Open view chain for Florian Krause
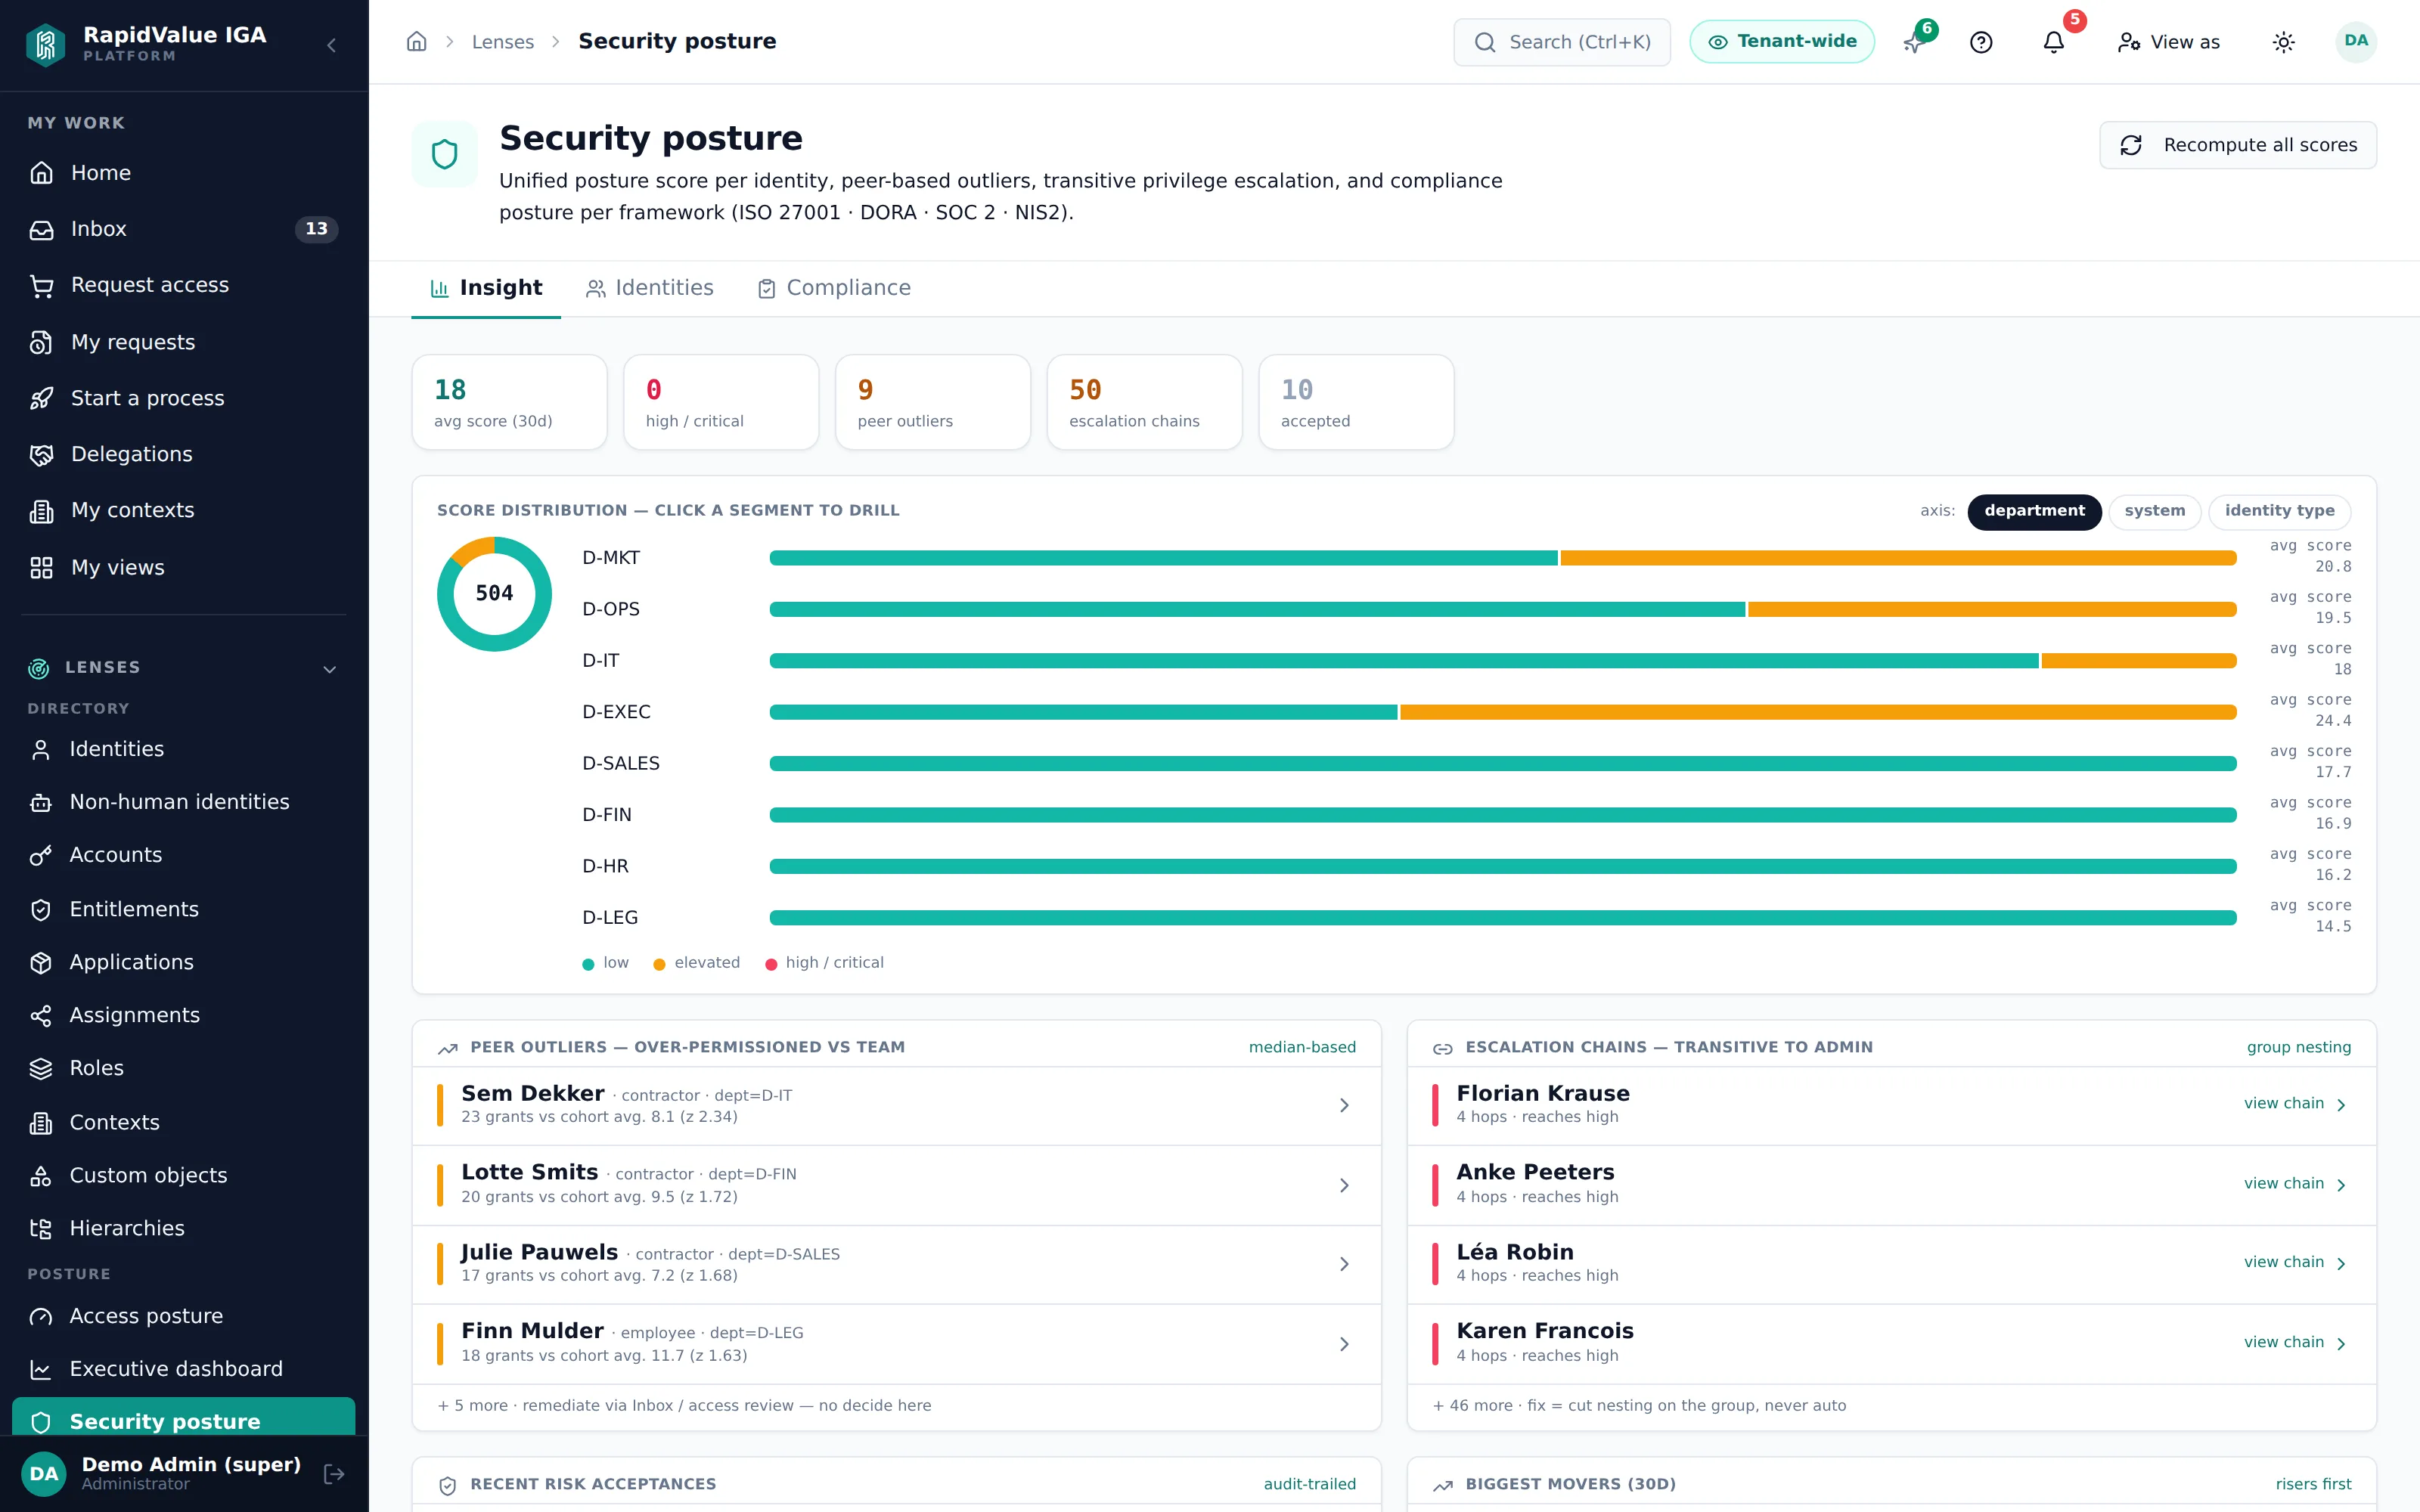This screenshot has height=1512, width=2420. click(x=2294, y=1104)
